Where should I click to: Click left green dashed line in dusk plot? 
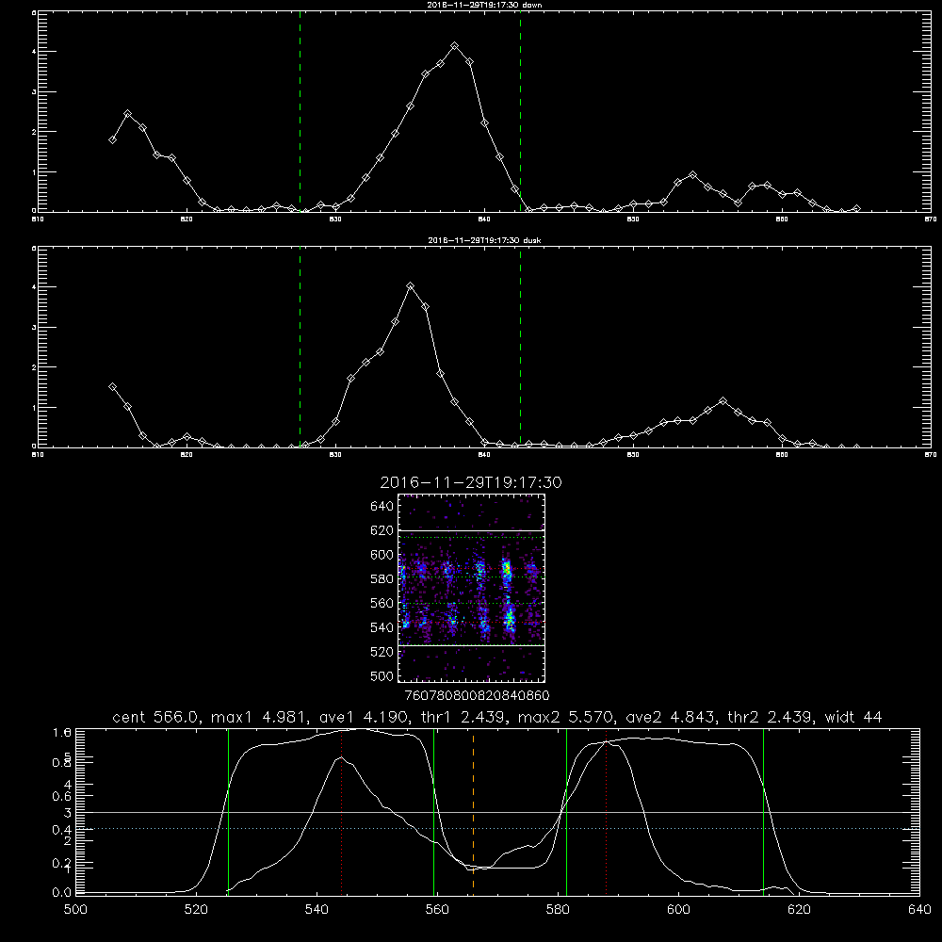[x=300, y=348]
